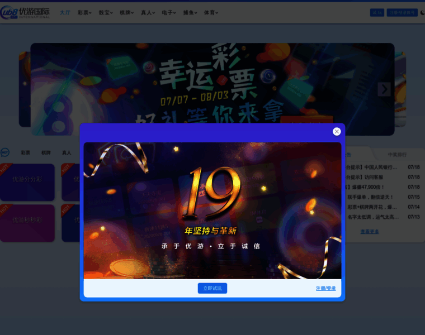This screenshot has height=335, width=425.
Task: Open the 优游分分彩 game card
Action: click(x=27, y=182)
